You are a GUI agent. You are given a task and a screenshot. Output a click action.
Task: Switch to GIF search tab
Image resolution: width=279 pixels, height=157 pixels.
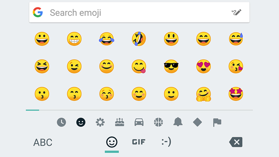(x=139, y=142)
